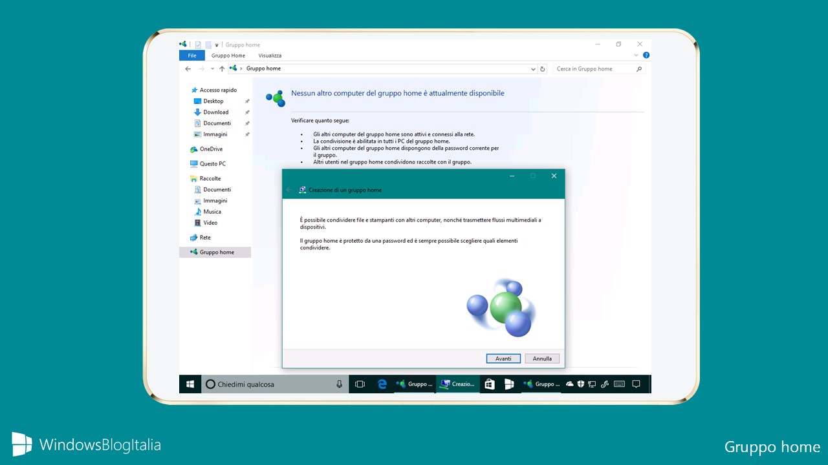Viewport: 828px width, 465px height.
Task: Click the Annulla button in the dialog
Action: click(x=542, y=358)
